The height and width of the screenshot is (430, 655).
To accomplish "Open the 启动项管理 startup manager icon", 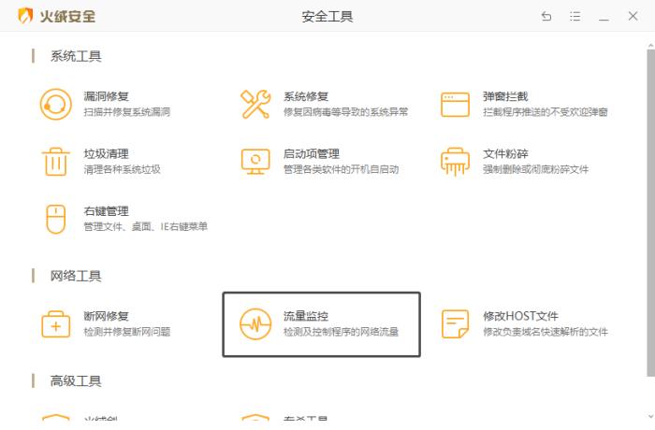I will tap(255, 161).
